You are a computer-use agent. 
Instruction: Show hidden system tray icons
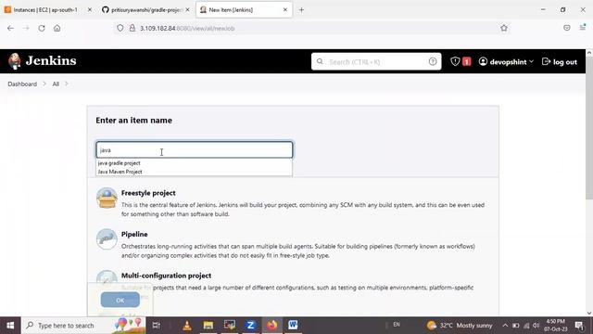pyautogui.click(x=505, y=326)
